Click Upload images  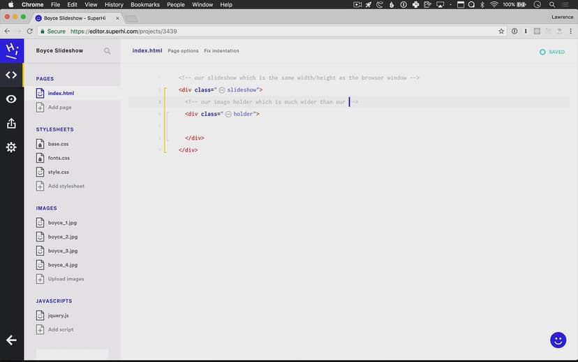[x=66, y=279]
